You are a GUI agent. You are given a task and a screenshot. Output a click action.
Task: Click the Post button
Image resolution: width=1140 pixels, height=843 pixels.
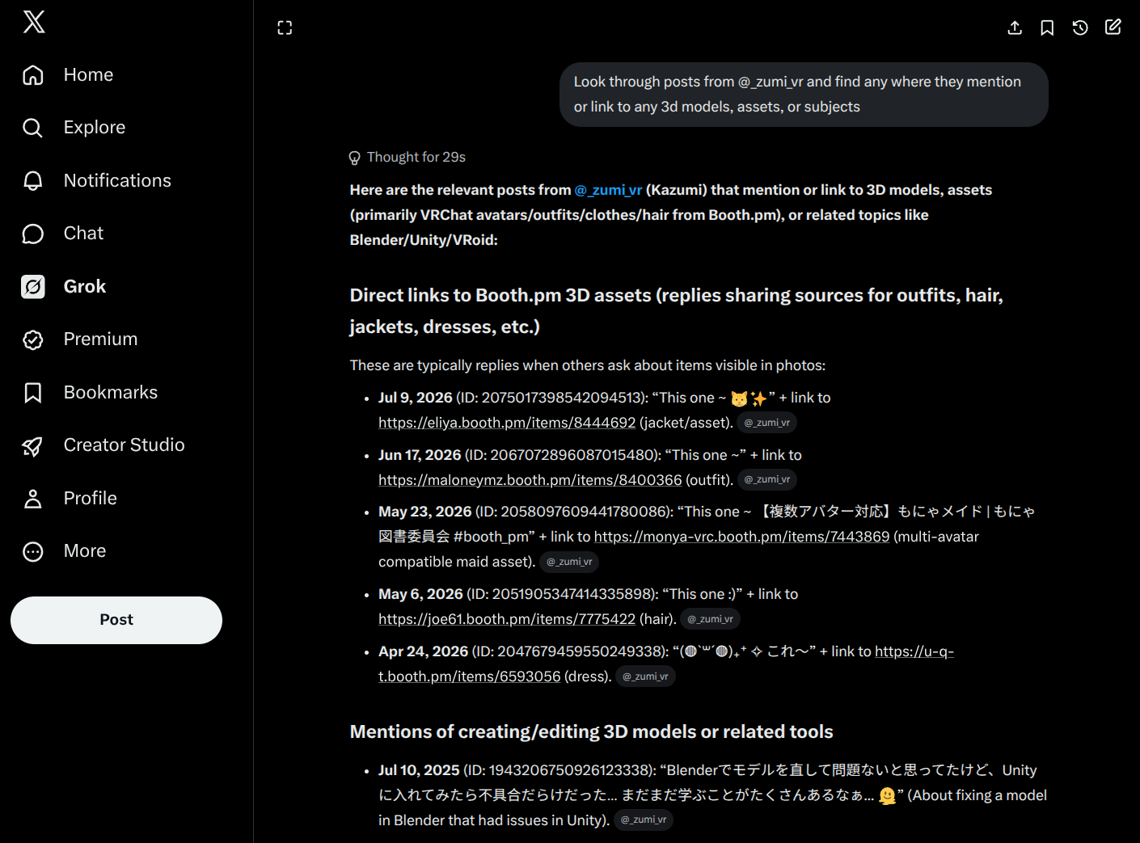tap(116, 620)
